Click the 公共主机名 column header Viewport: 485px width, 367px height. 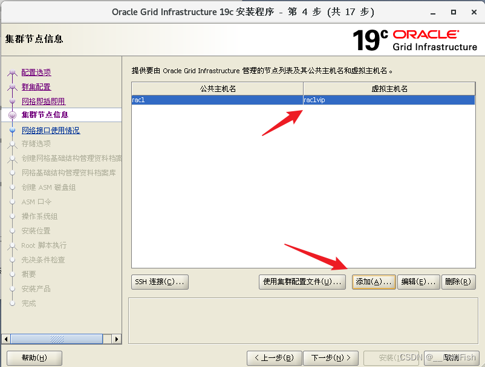pyautogui.click(x=218, y=89)
